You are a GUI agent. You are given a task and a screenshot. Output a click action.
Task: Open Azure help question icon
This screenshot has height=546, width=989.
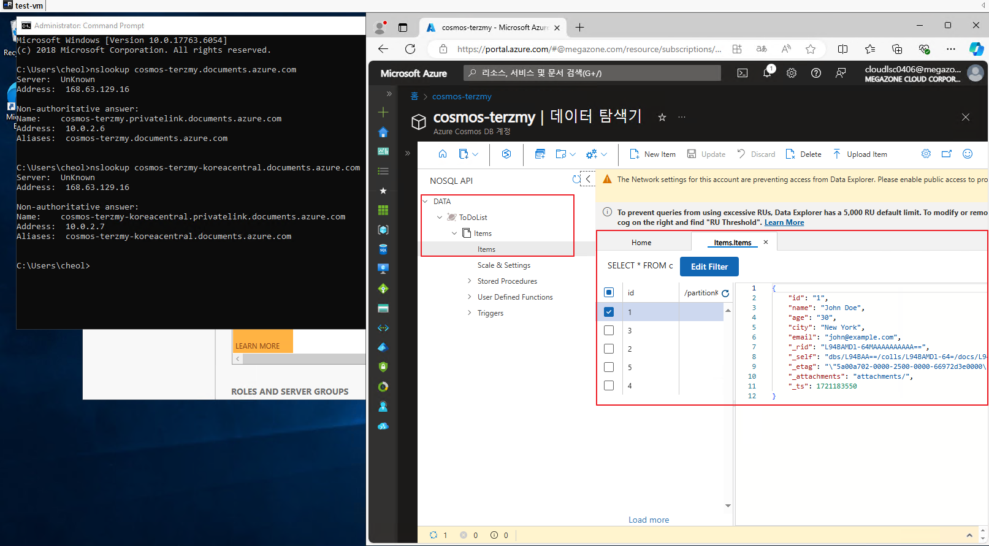(816, 73)
